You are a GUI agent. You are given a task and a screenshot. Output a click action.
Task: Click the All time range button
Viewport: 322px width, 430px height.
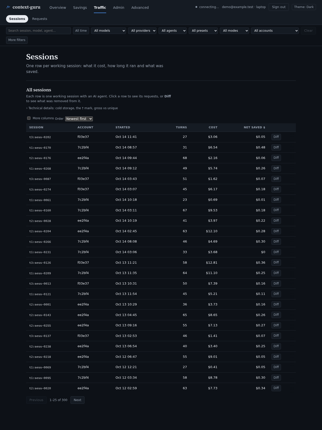81,31
